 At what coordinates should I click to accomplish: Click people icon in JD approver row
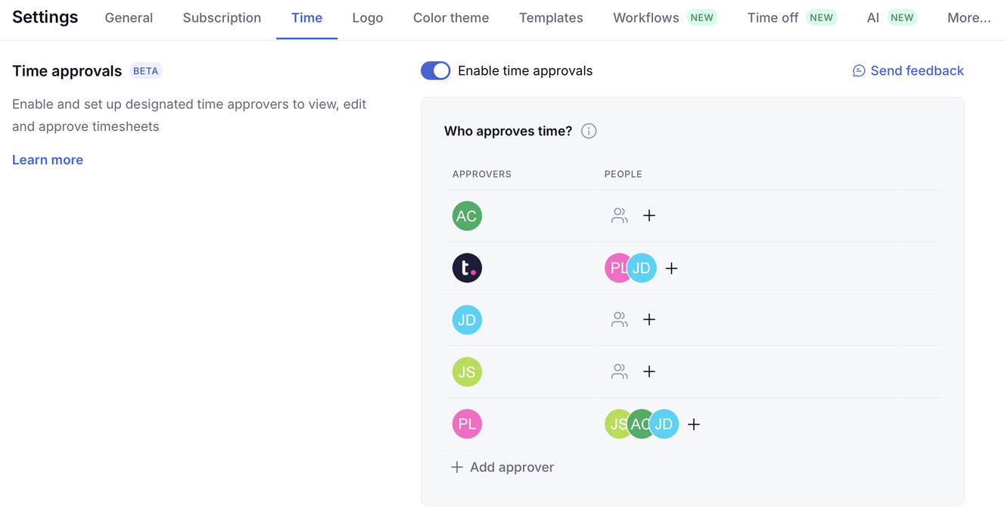coord(619,319)
